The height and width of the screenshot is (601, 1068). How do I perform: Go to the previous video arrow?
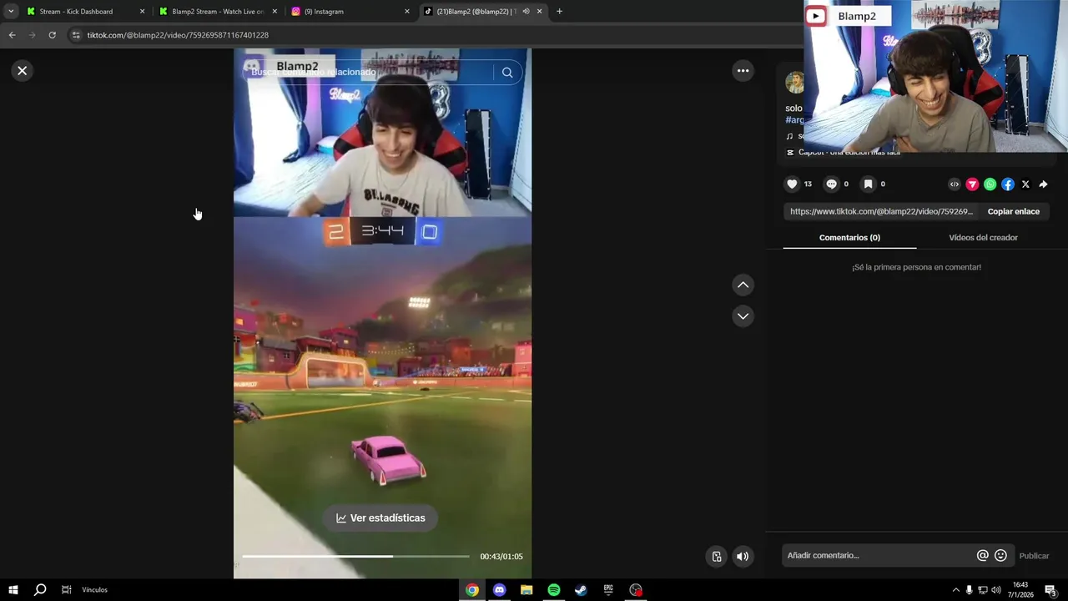tap(743, 285)
